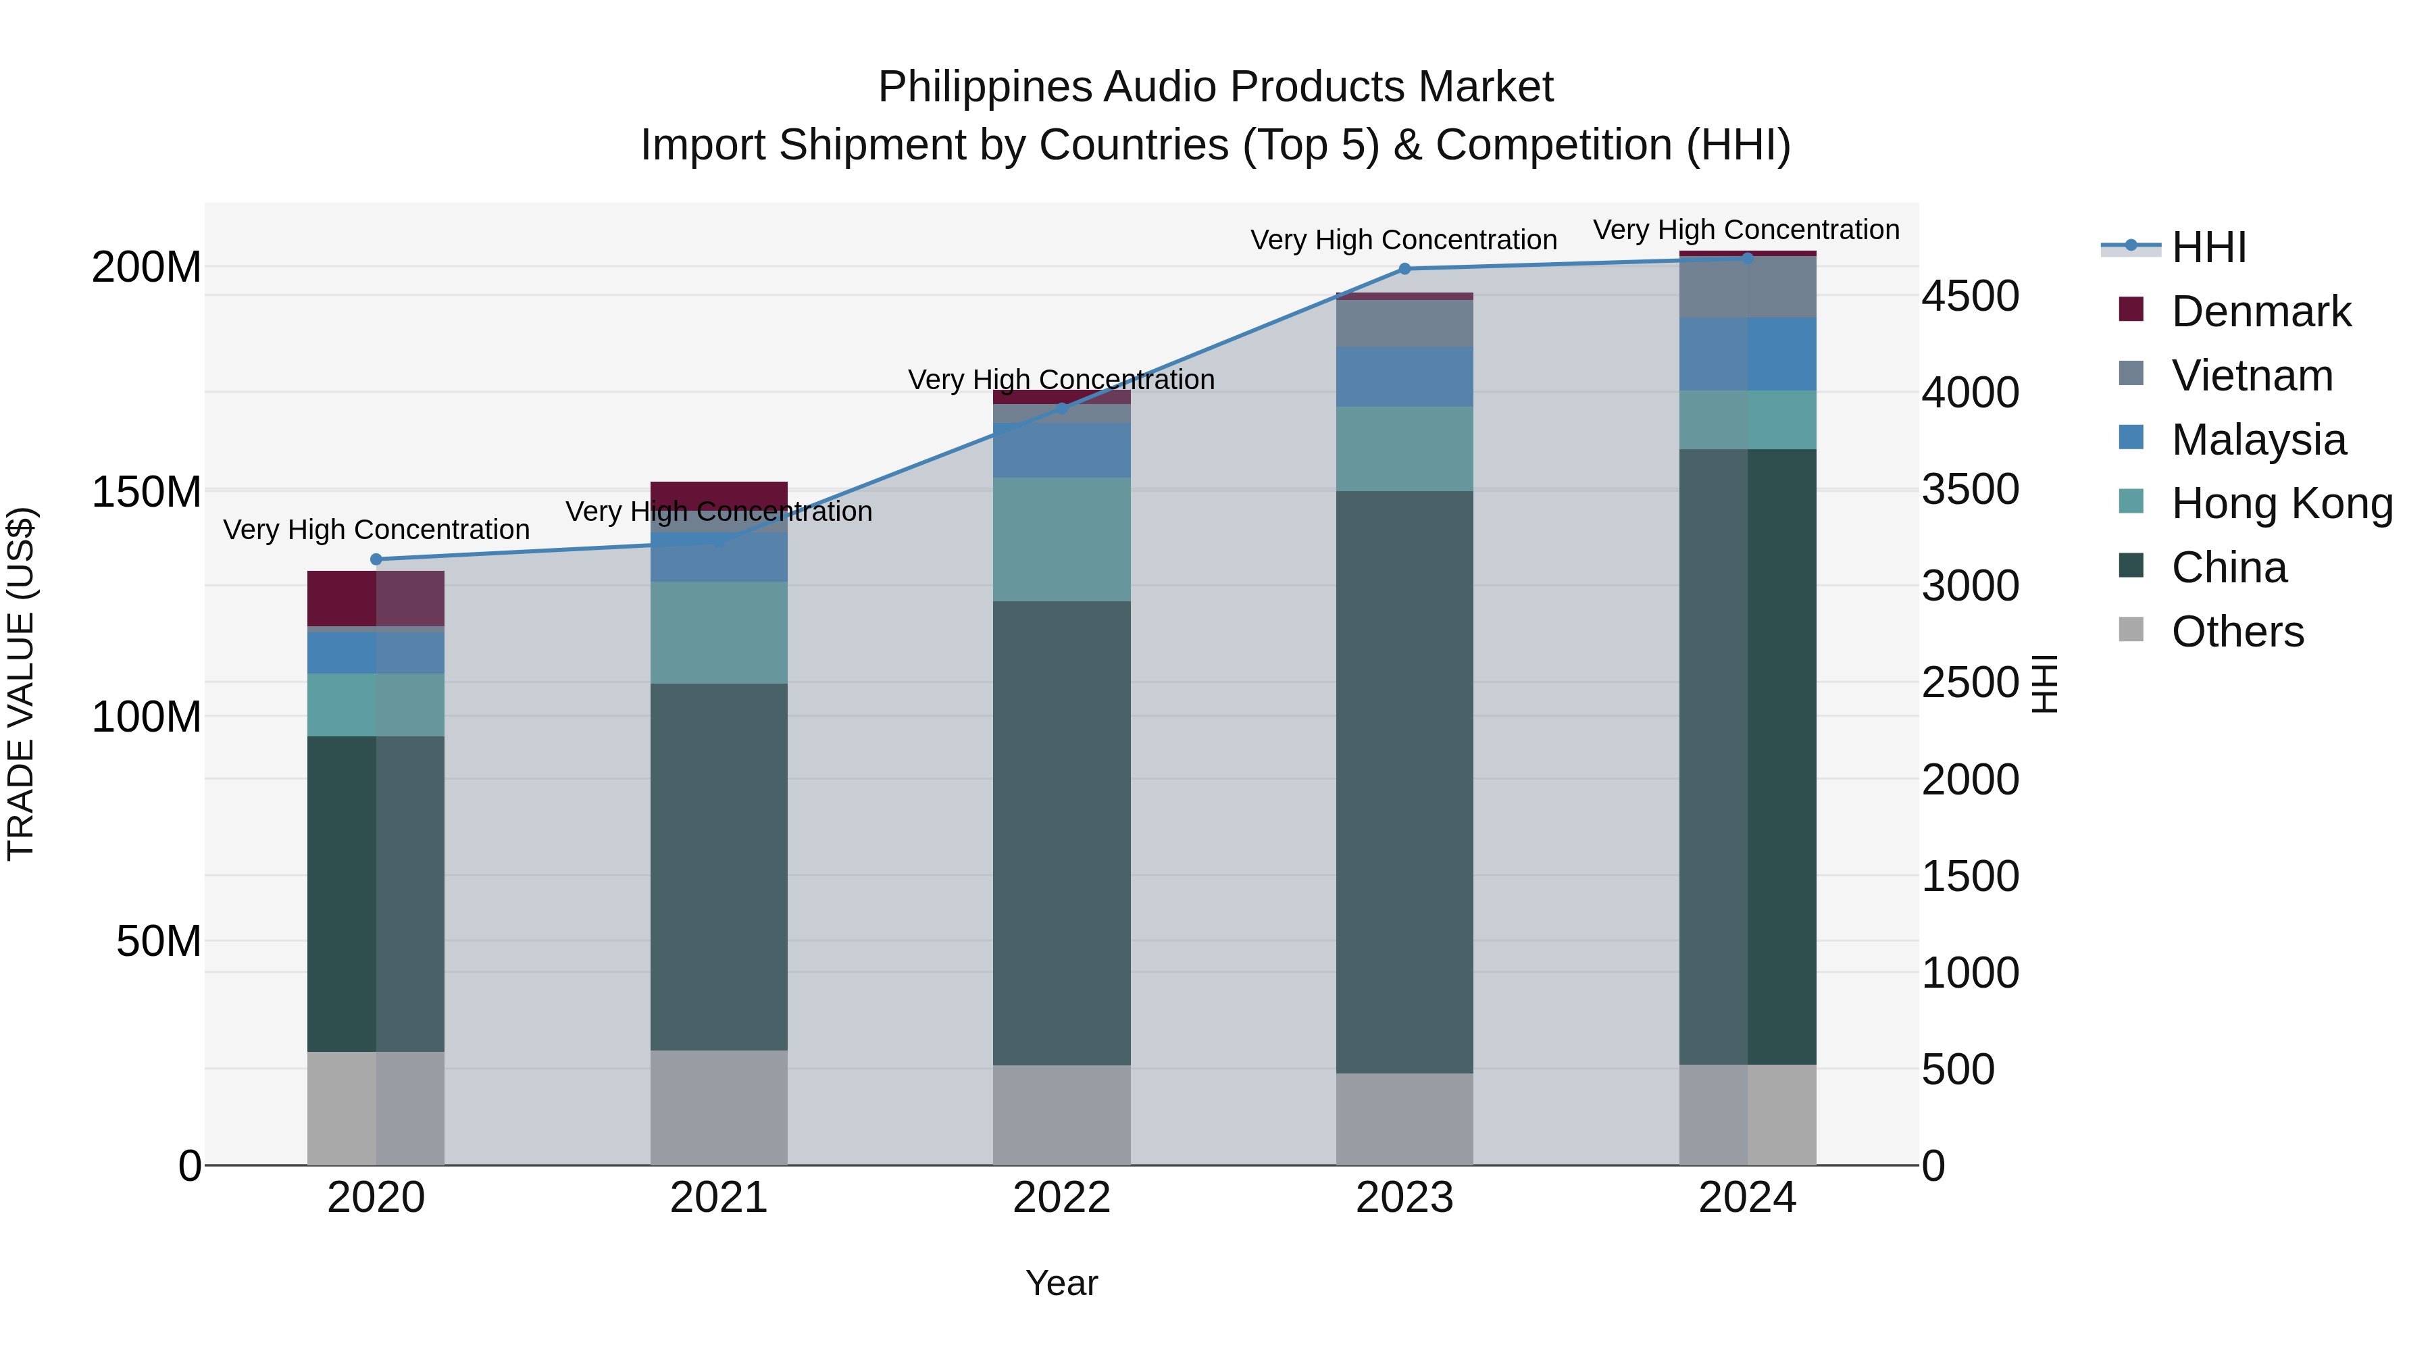Click the Others segment of 2024 bar

(1748, 1115)
